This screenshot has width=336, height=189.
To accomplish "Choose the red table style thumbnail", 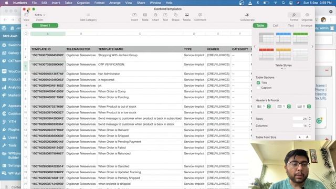I will click(x=266, y=54).
